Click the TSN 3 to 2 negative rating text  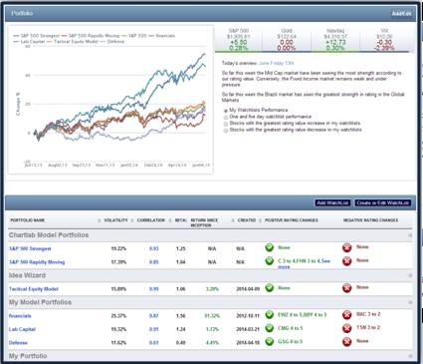point(368,327)
